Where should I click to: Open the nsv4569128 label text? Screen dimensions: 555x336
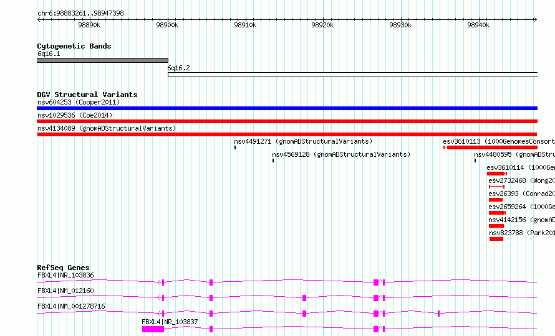point(341,154)
